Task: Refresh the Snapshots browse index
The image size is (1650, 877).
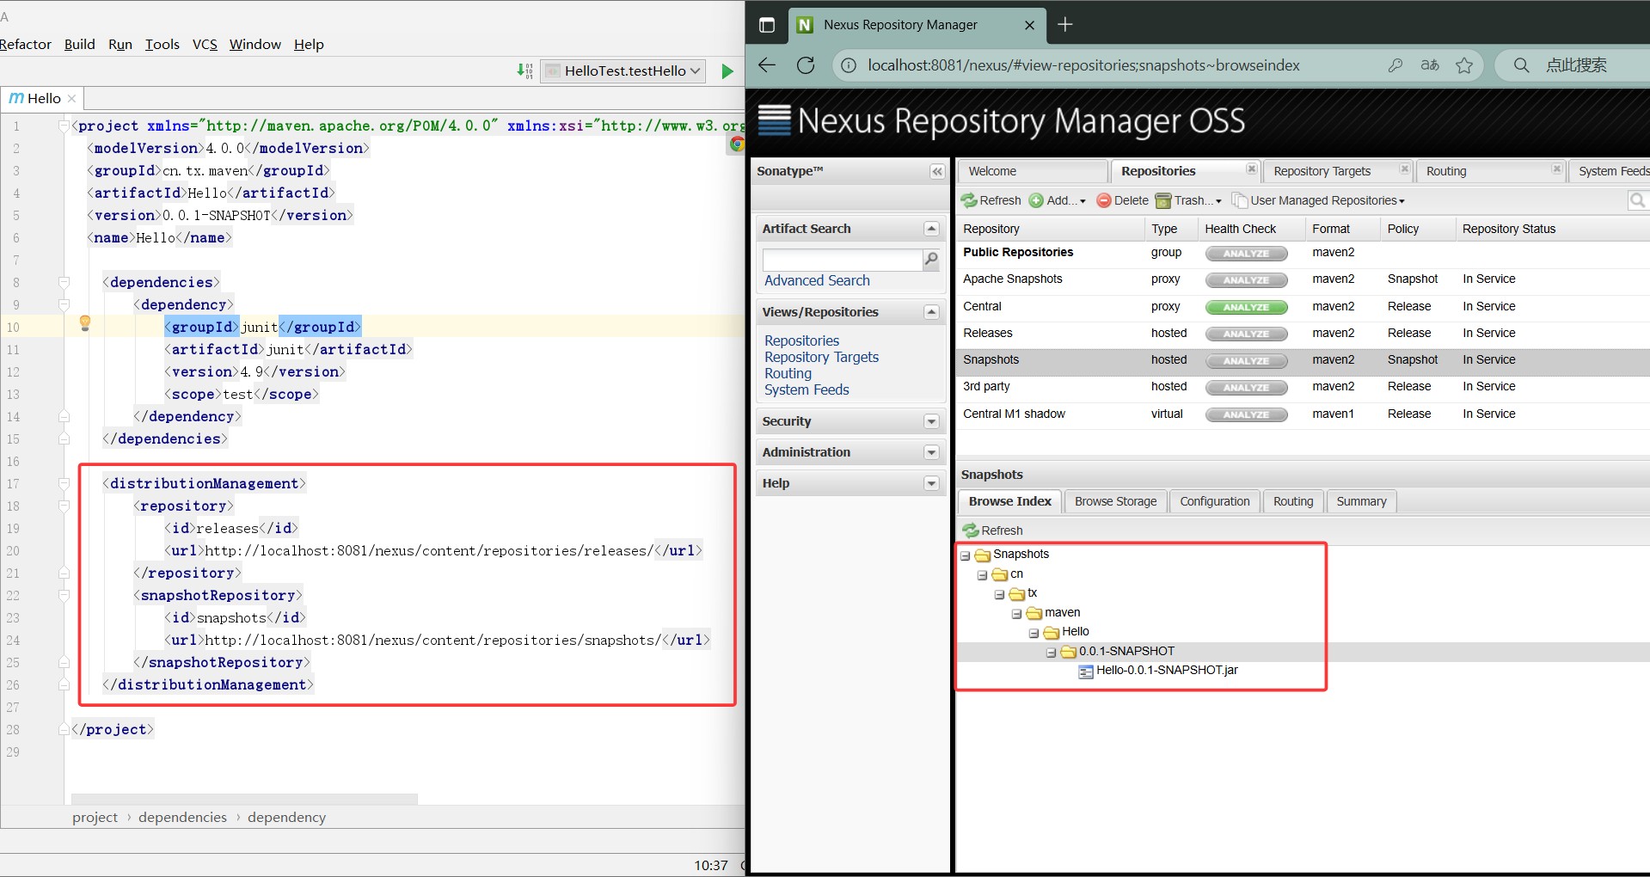Action: [x=993, y=530]
